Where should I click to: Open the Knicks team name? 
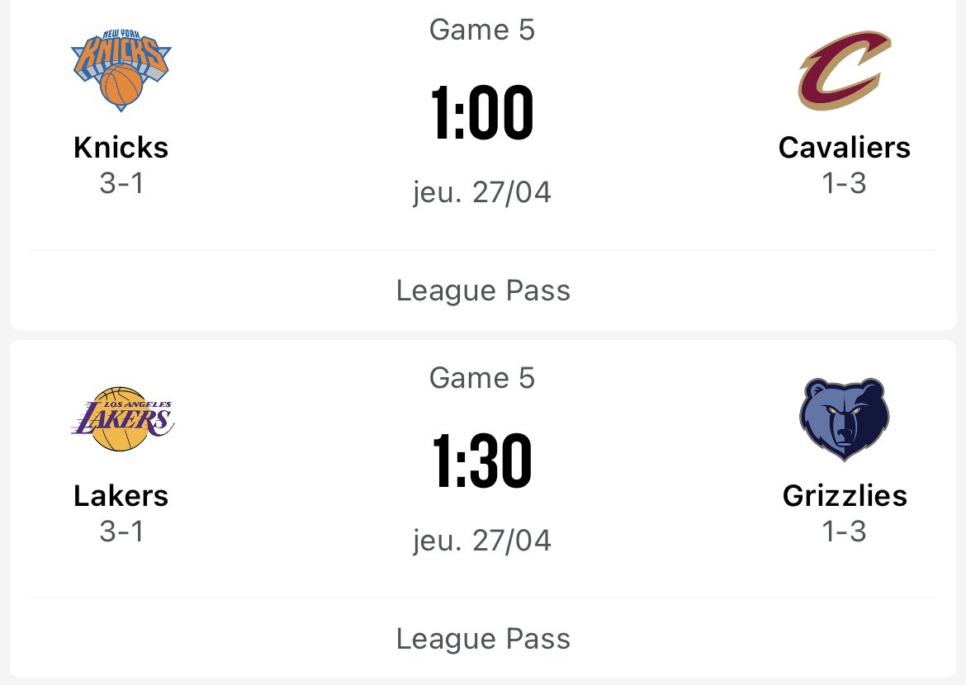121,148
